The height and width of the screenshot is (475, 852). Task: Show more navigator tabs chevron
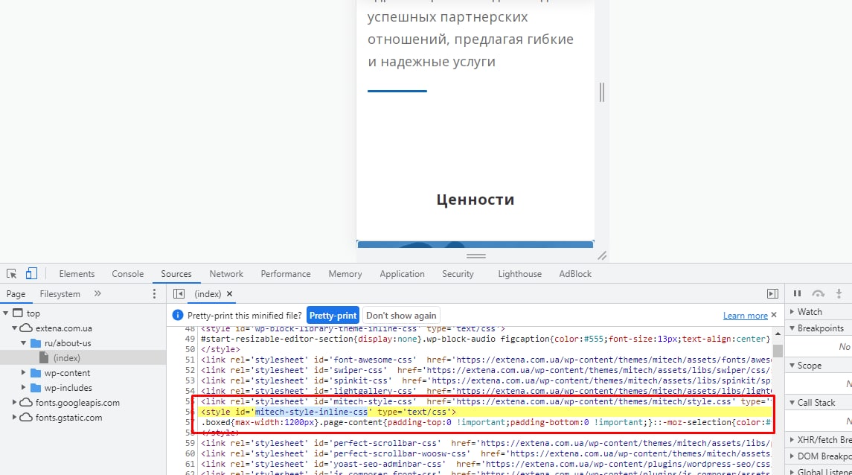click(97, 293)
